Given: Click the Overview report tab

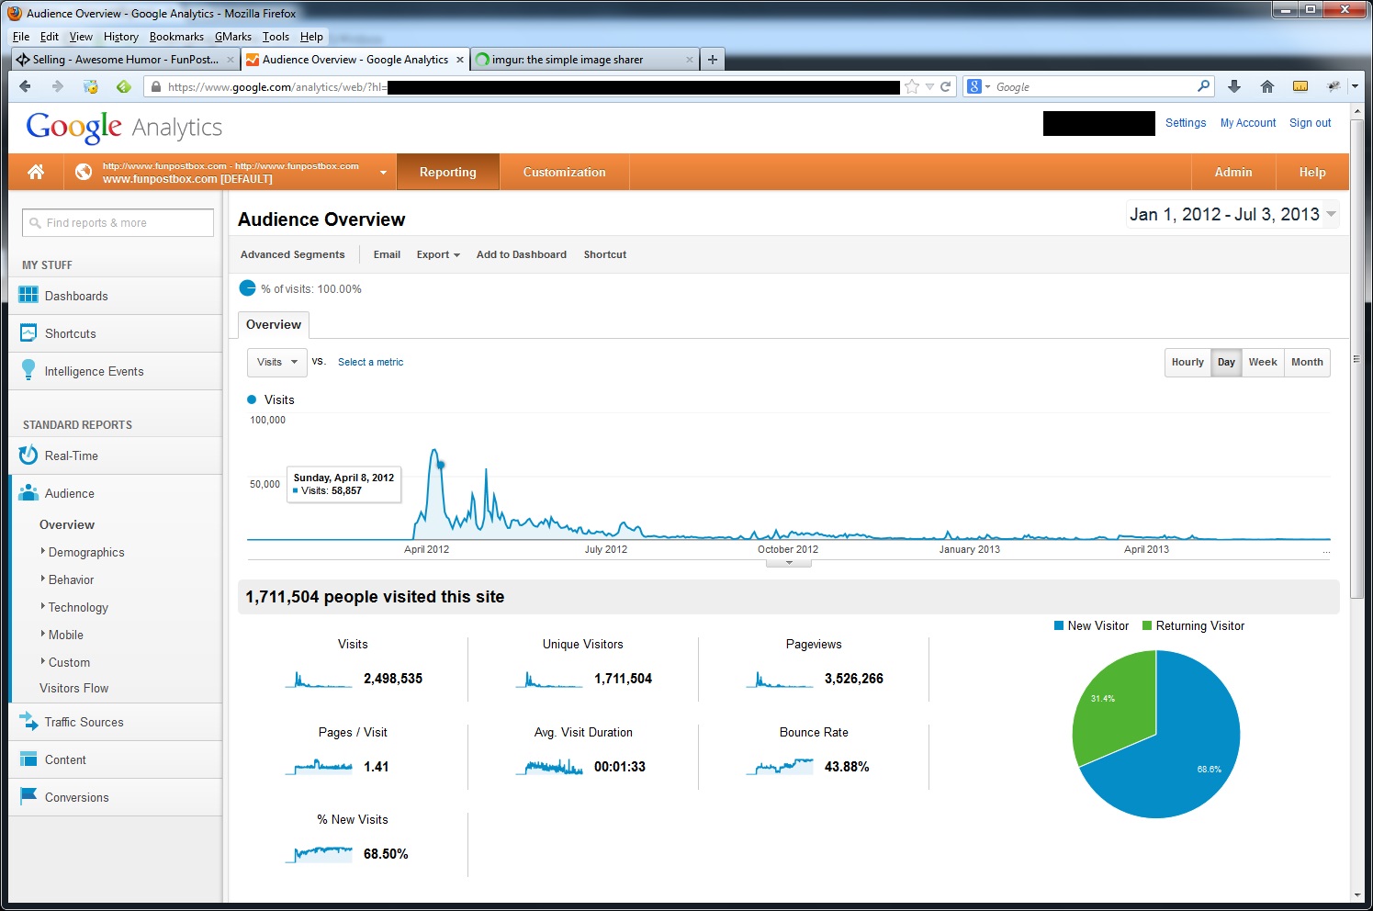Looking at the screenshot, I should [x=274, y=325].
